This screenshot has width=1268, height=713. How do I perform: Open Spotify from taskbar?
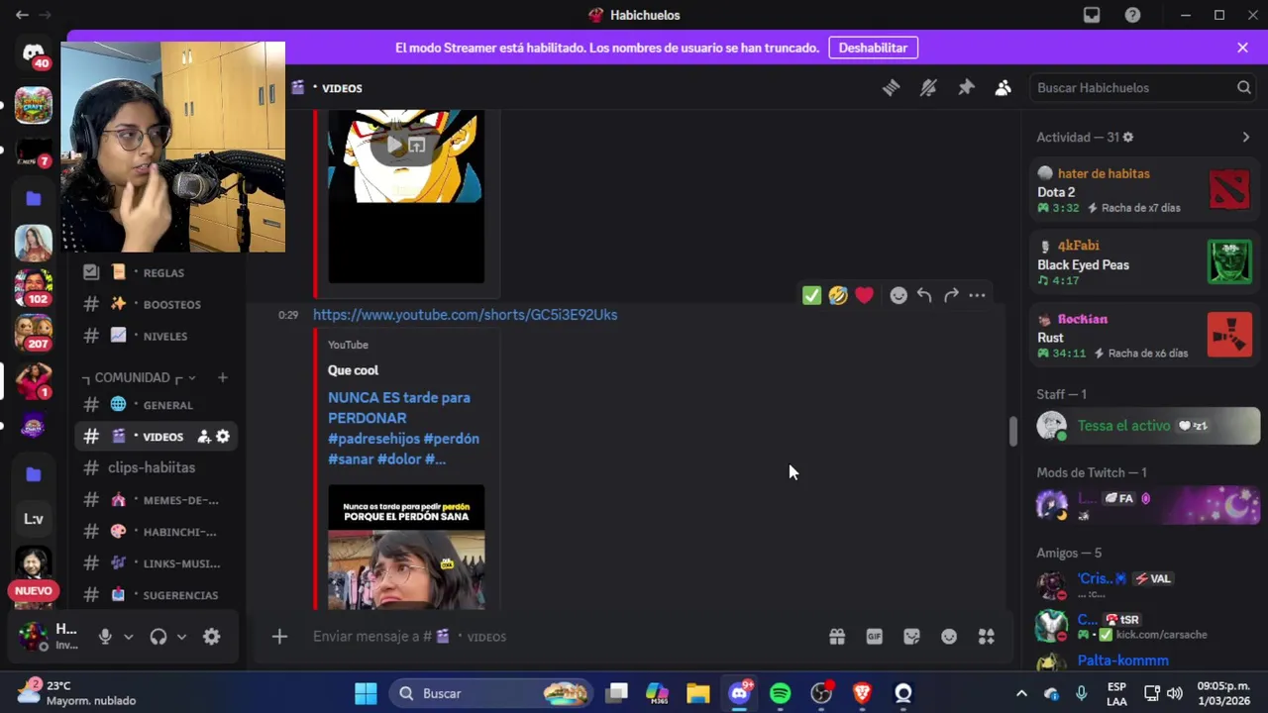[781, 693]
